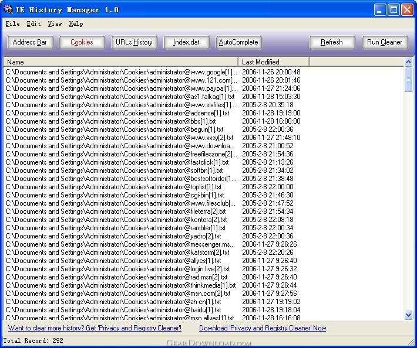417x348 pixels.
Task: Open Download 'Privacy and Registry Cleaner' Now link
Action: point(263,328)
